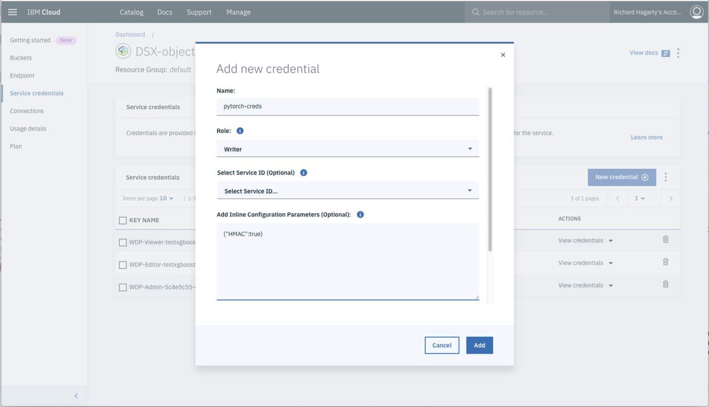Check the WDP-Viewer-testxgboost row checkbox
The height and width of the screenshot is (407, 709).
click(x=122, y=242)
